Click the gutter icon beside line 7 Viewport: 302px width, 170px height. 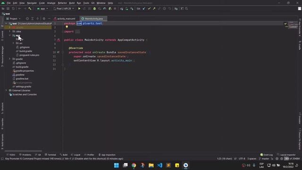point(59,40)
